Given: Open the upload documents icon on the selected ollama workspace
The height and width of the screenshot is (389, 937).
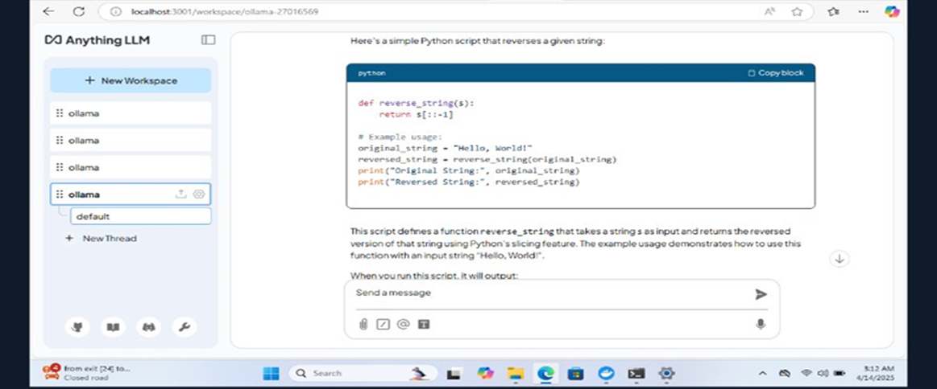Looking at the screenshot, I should [x=180, y=194].
